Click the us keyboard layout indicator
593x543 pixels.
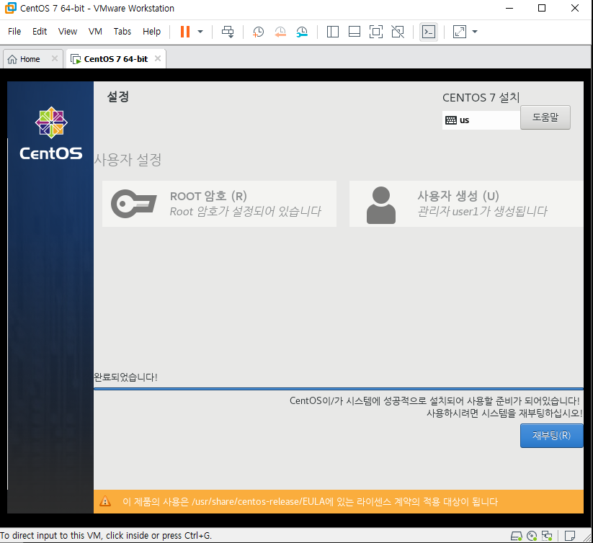click(481, 120)
